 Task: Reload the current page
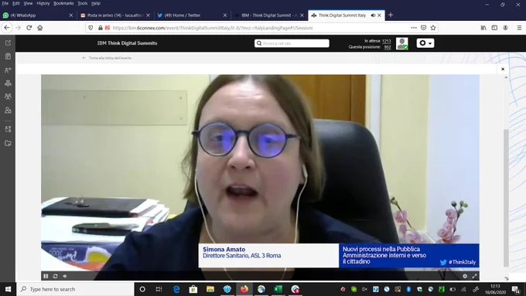(29, 28)
